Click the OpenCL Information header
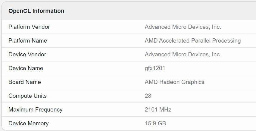The width and height of the screenshot is (256, 131). 36,11
